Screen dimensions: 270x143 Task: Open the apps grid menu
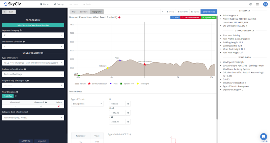[258, 4]
